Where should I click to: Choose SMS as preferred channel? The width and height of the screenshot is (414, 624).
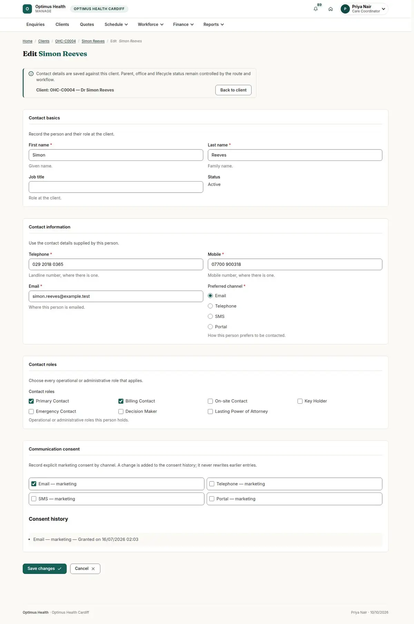(x=210, y=316)
